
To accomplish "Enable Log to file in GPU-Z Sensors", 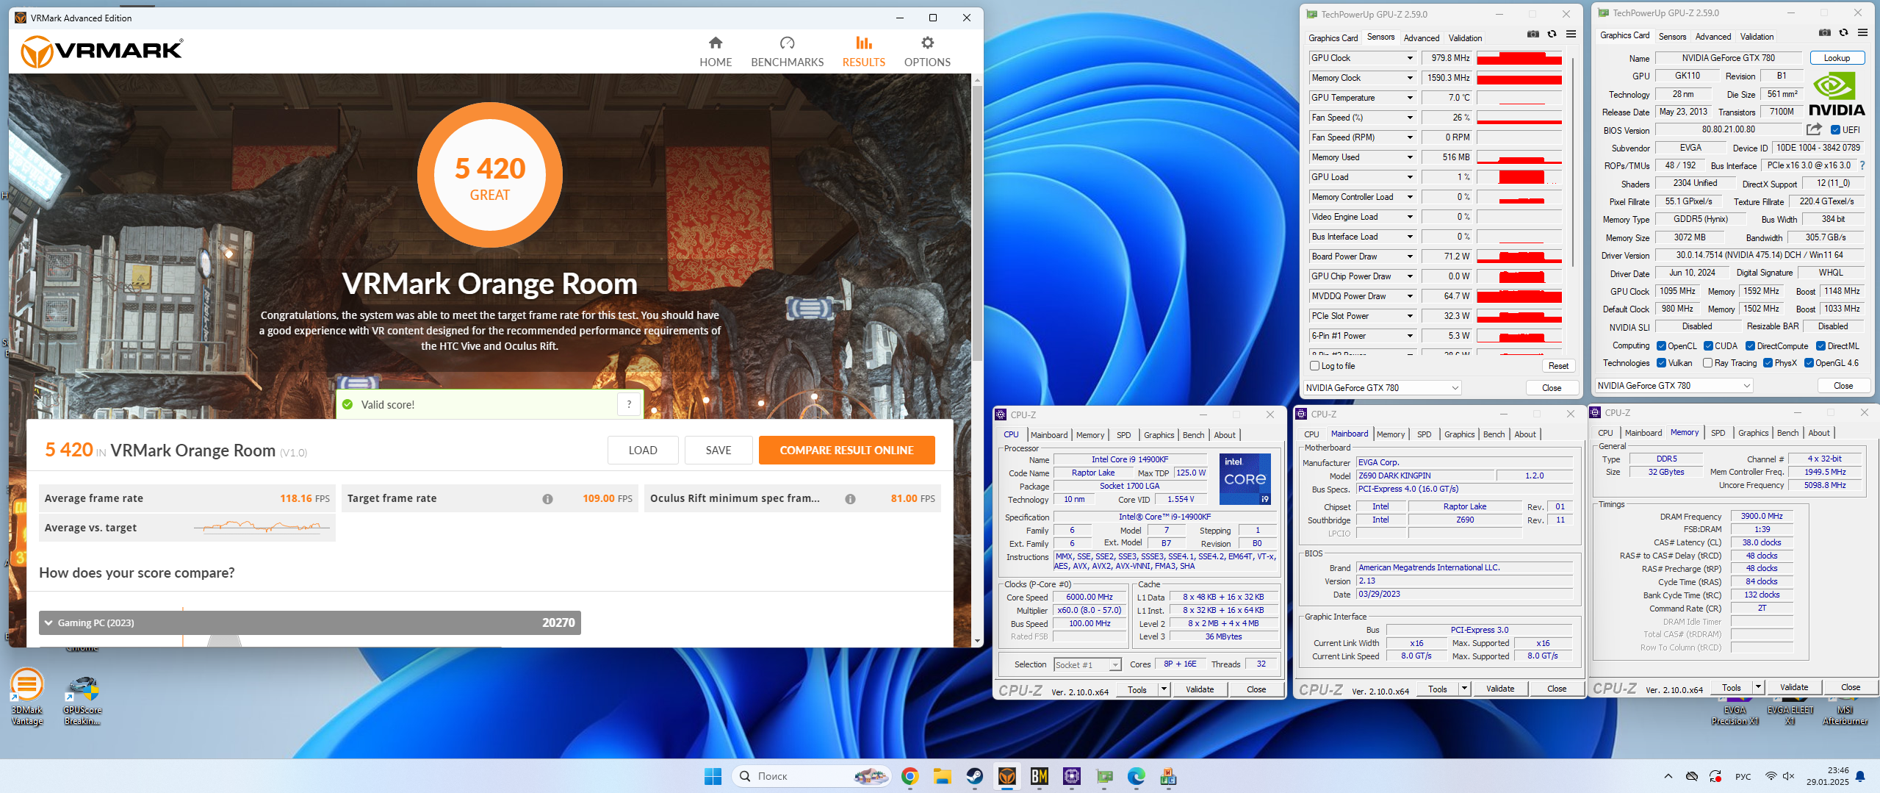I will point(1315,366).
